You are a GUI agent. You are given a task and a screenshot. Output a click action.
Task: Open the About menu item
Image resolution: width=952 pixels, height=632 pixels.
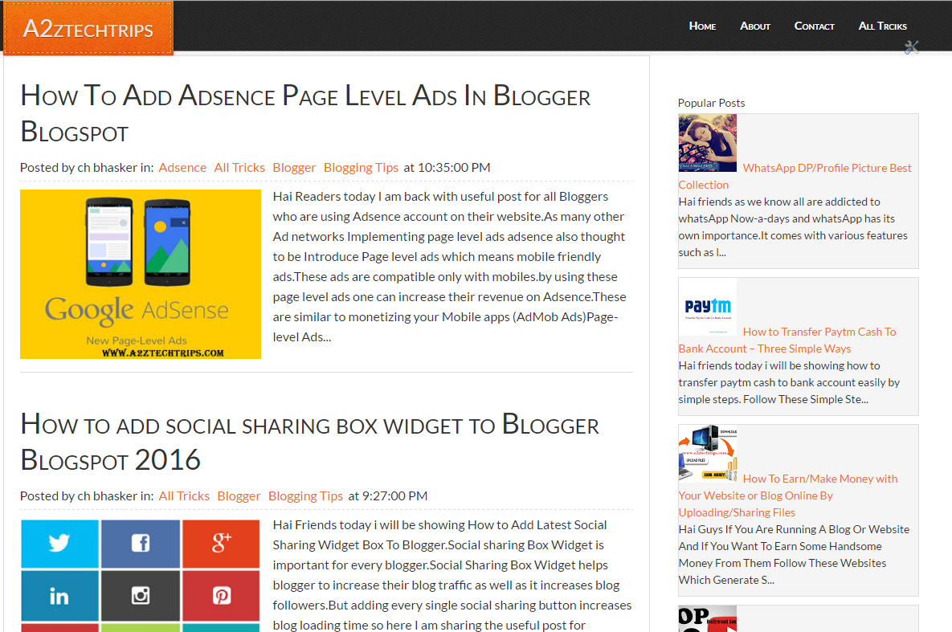[754, 27]
